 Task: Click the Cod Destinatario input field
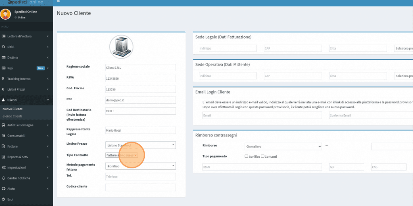141,111
